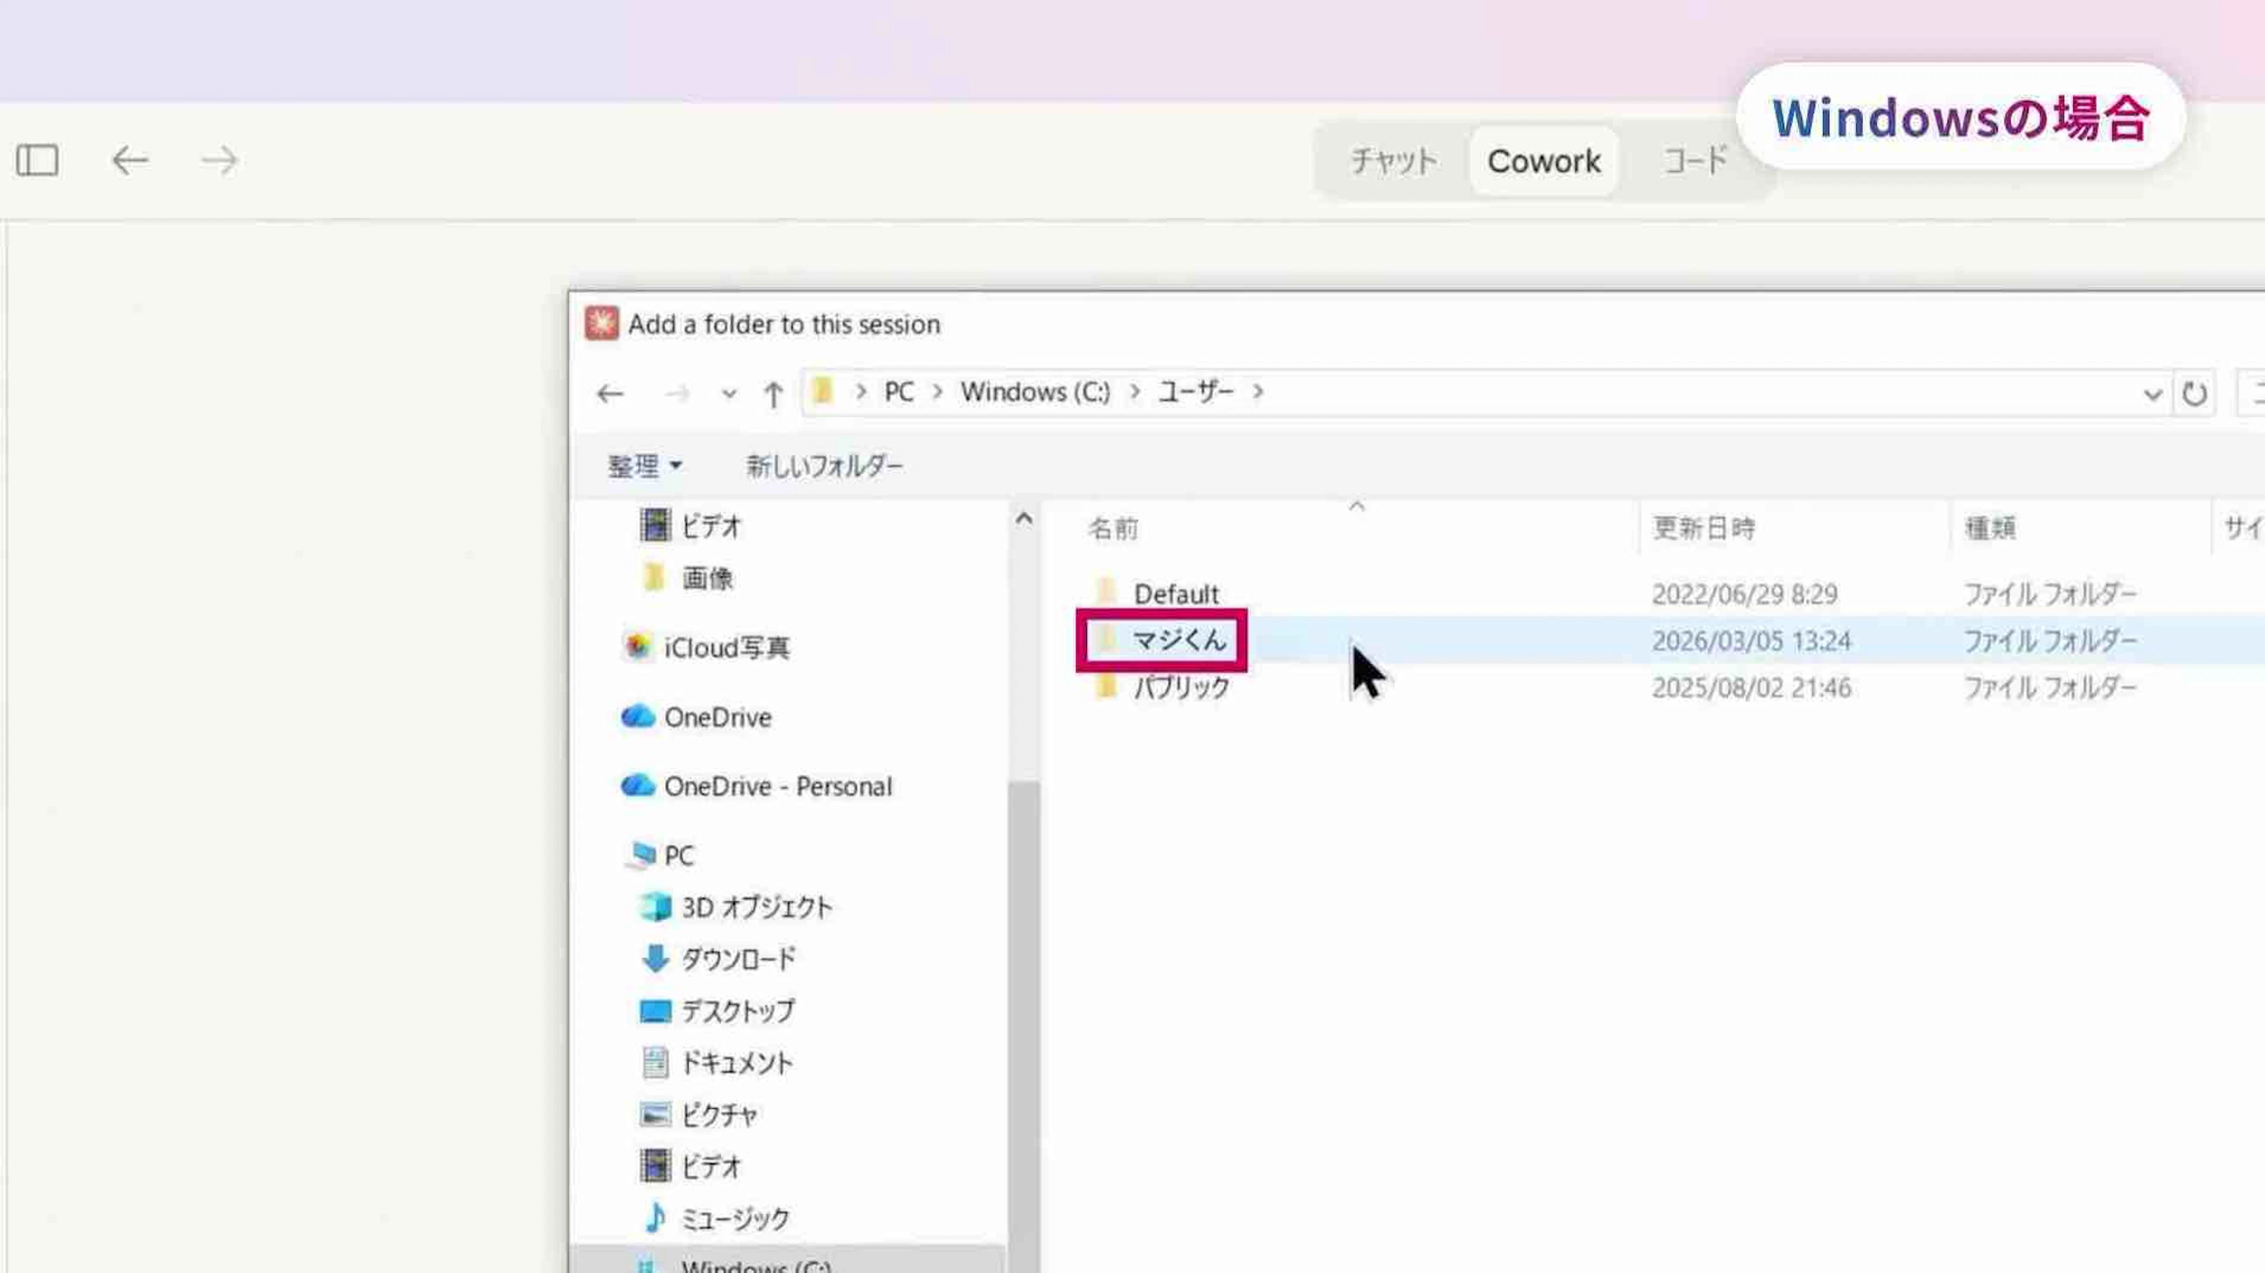Image resolution: width=2265 pixels, height=1273 pixels.
Task: Click the dialog back navigation arrow
Action: (610, 394)
